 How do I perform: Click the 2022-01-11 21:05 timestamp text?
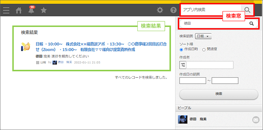[x=87, y=62]
